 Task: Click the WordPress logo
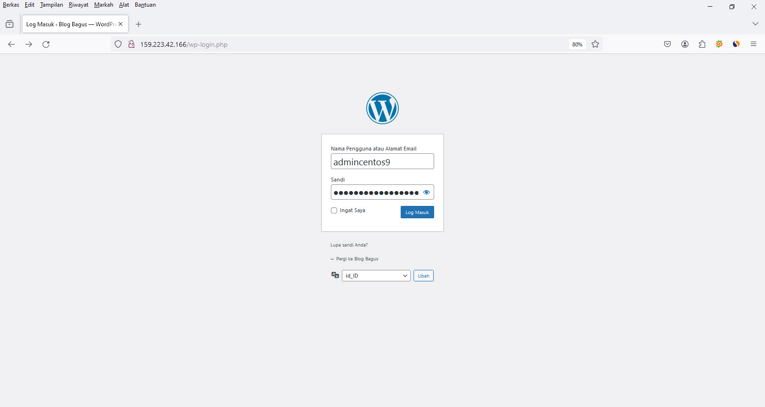(x=382, y=108)
